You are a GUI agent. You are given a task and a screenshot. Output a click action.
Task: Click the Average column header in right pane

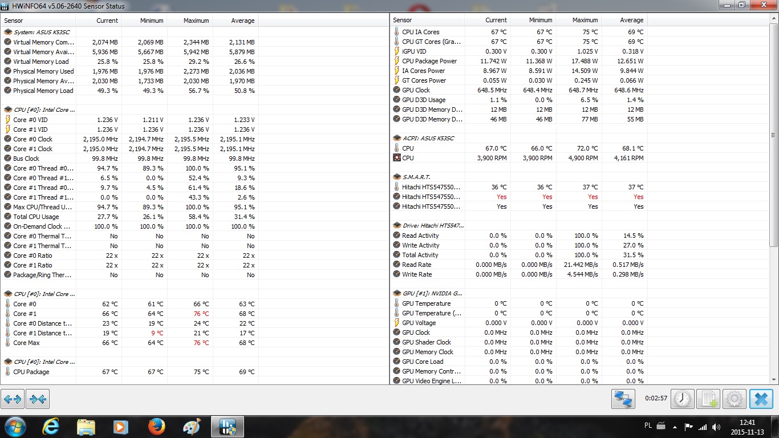[624, 20]
